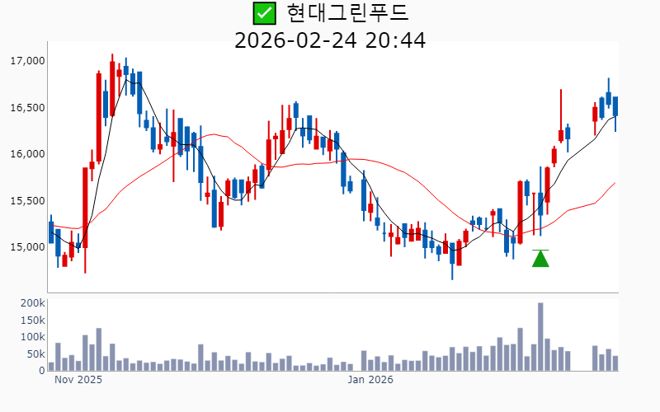Click the 15,000 price axis label
This screenshot has height=412, width=660.
pyautogui.click(x=26, y=247)
